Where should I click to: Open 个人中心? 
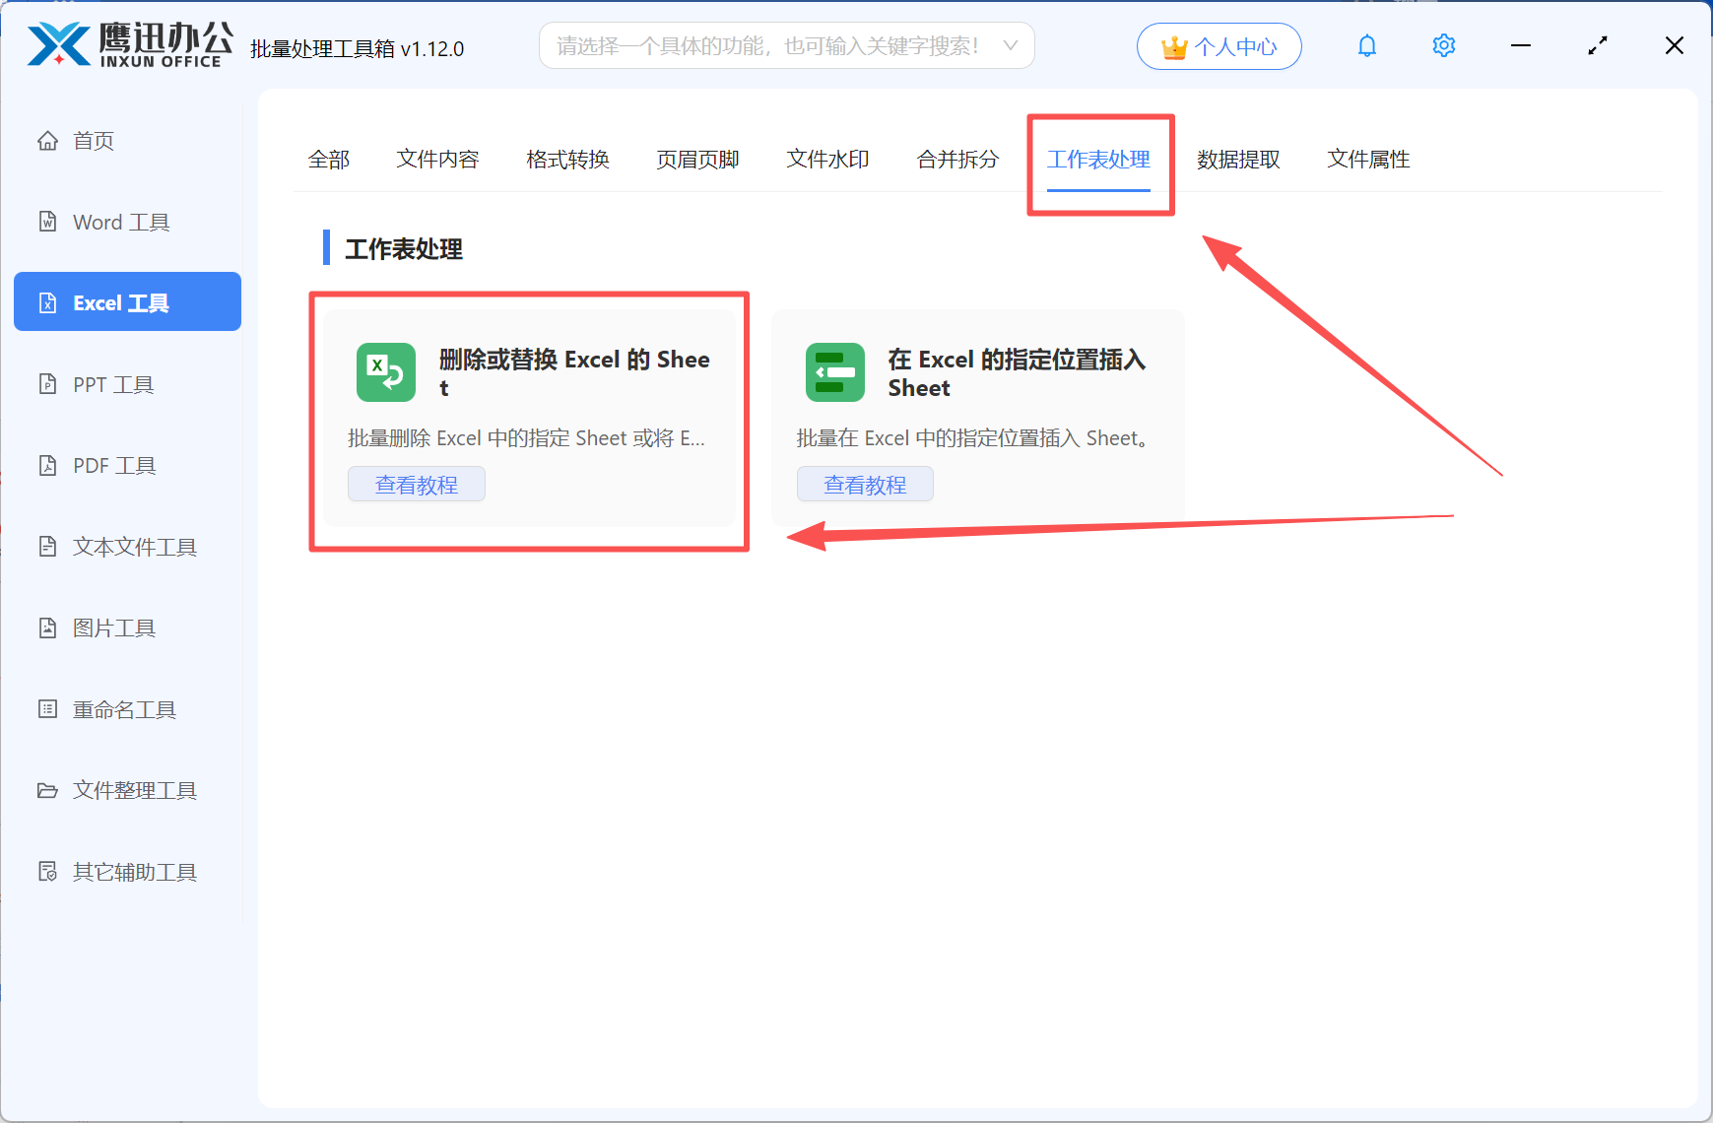[1219, 45]
